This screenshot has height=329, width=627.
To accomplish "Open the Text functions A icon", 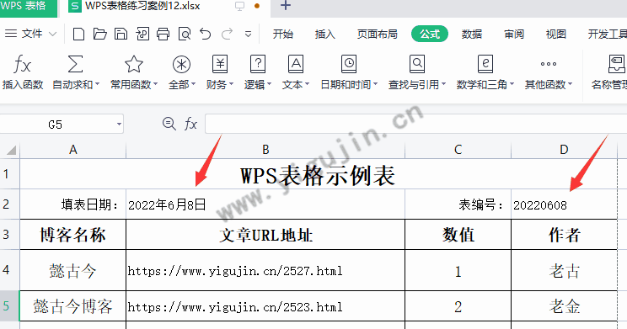I will click(296, 64).
